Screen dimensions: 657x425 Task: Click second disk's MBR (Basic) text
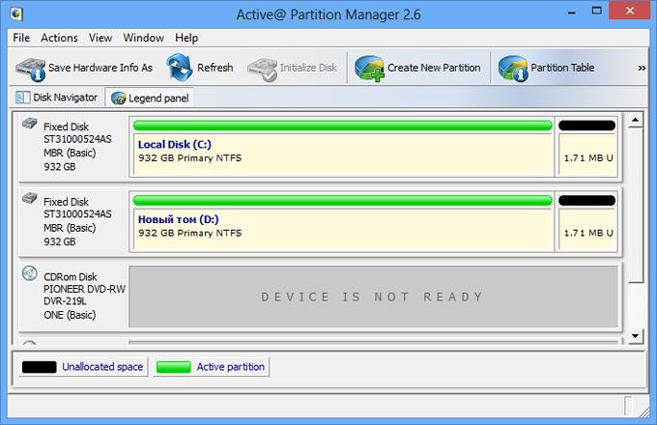tap(70, 228)
